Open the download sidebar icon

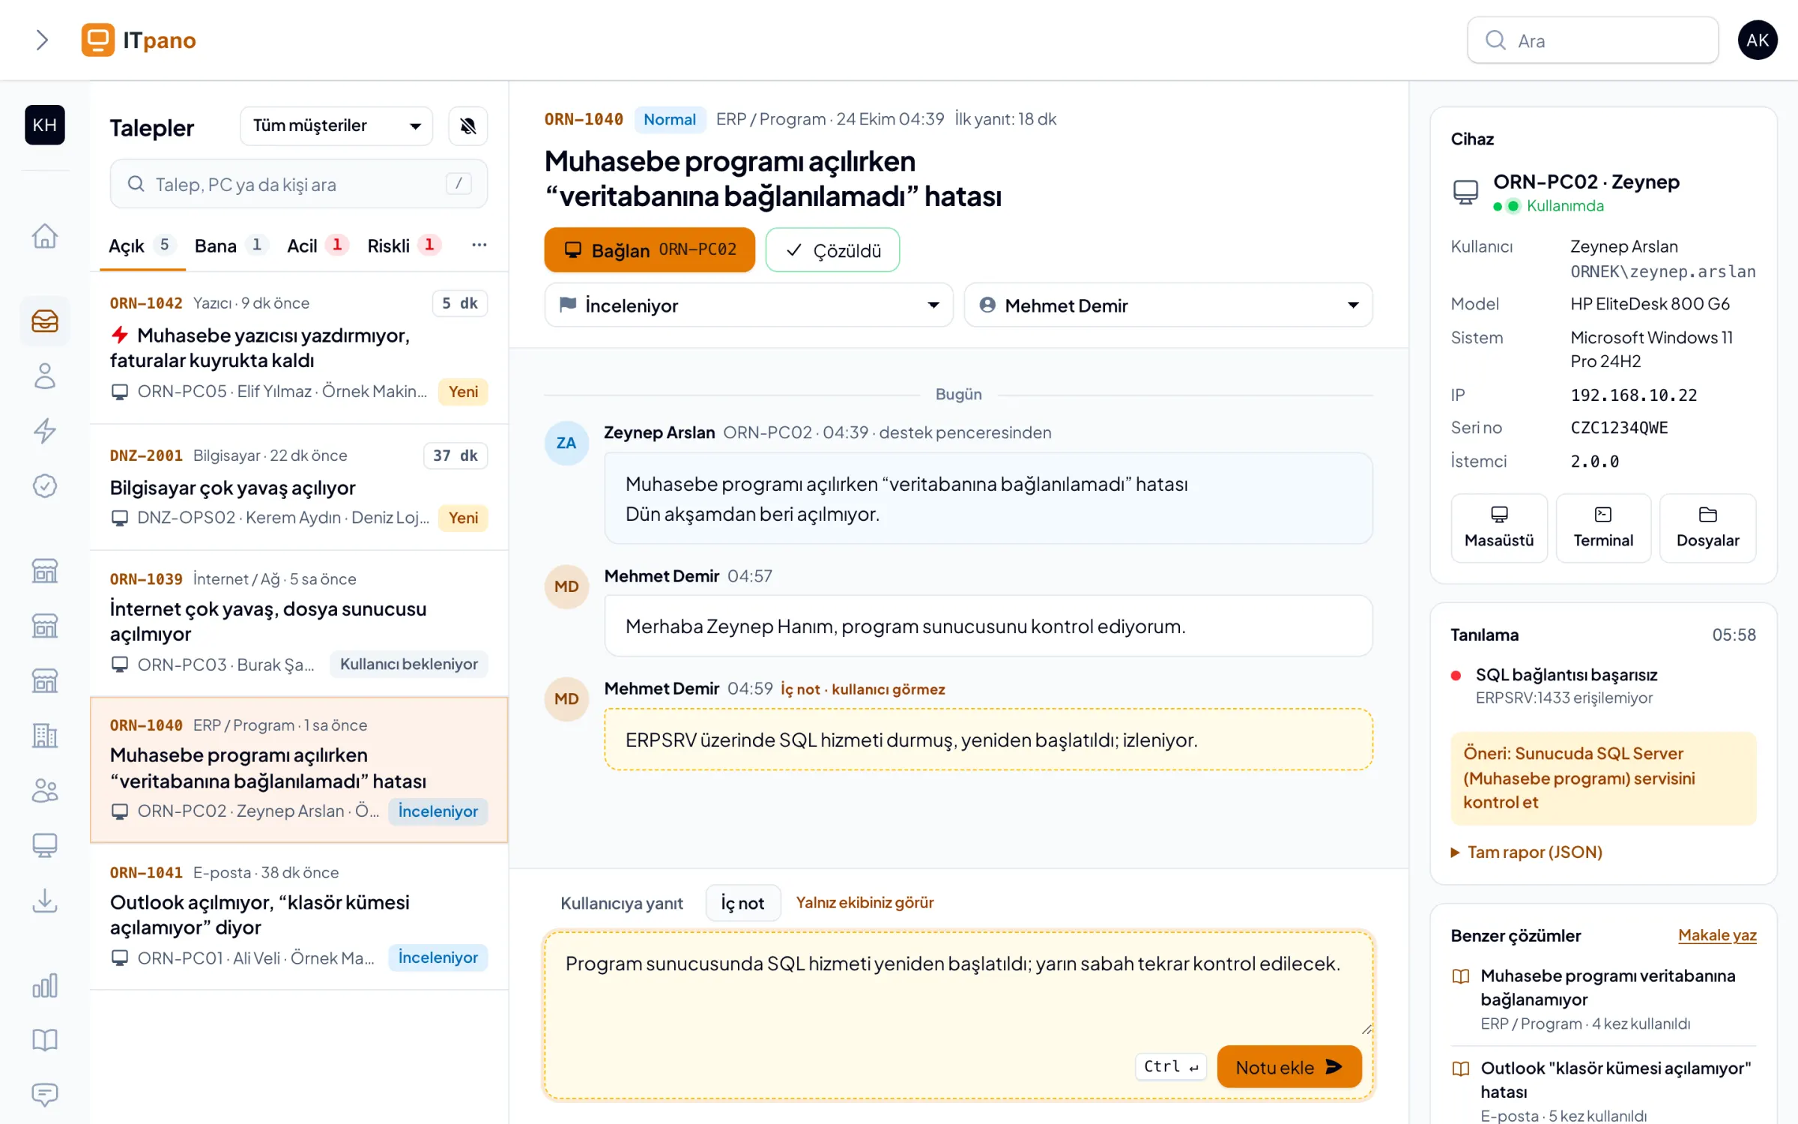click(44, 901)
